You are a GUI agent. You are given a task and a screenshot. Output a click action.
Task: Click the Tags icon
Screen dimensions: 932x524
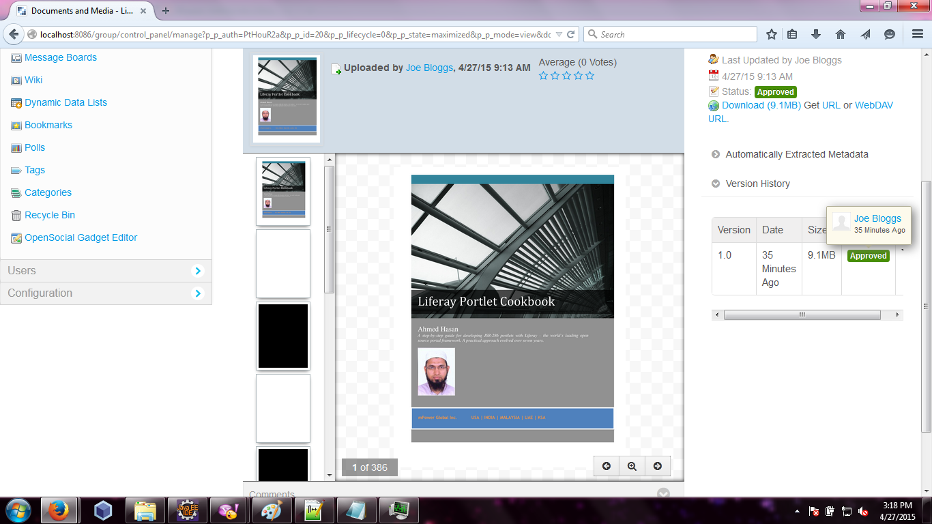[16, 171]
